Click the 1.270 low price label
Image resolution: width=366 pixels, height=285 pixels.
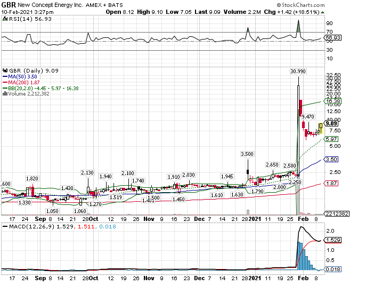[95, 204]
